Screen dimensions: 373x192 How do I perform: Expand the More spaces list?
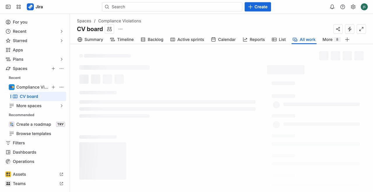click(x=61, y=106)
